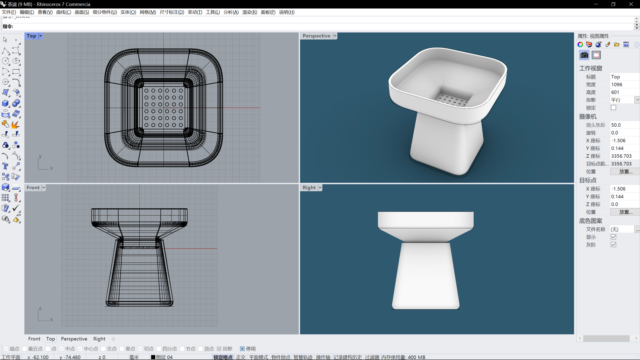
Task: Open the Array tool icon
Action: pyautogui.click(x=5, y=198)
